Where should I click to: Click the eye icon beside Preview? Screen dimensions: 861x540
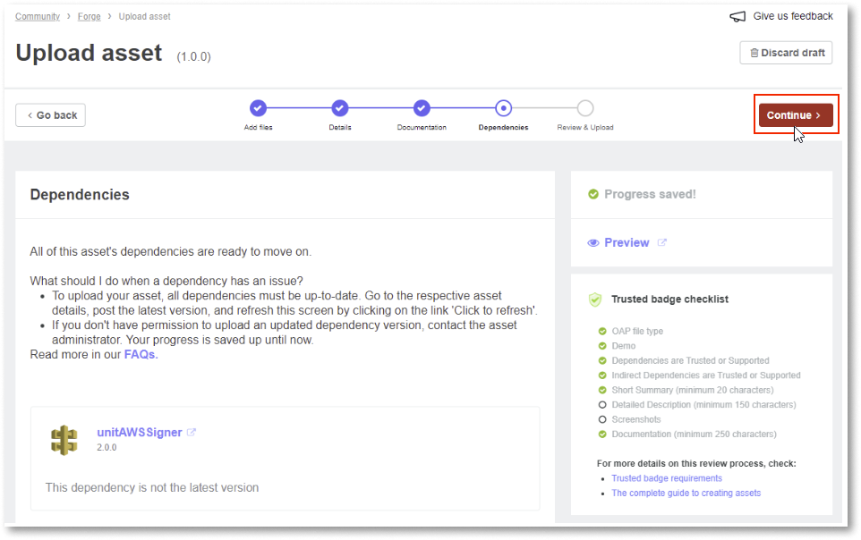593,243
